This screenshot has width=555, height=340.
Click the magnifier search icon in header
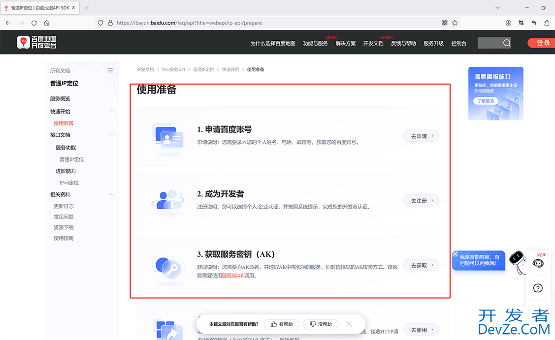(x=507, y=43)
